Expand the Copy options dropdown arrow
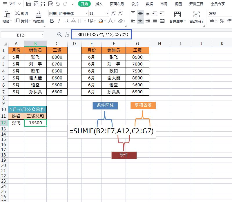Screen dimensions: 232x202 [x=30, y=21]
